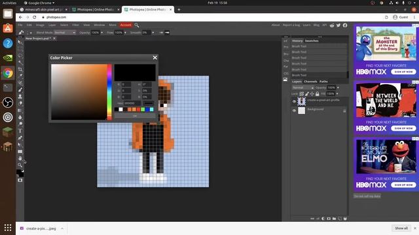Open the Ubuntu Software dock icon
The height and width of the screenshot is (235, 419).
tap(8, 28)
